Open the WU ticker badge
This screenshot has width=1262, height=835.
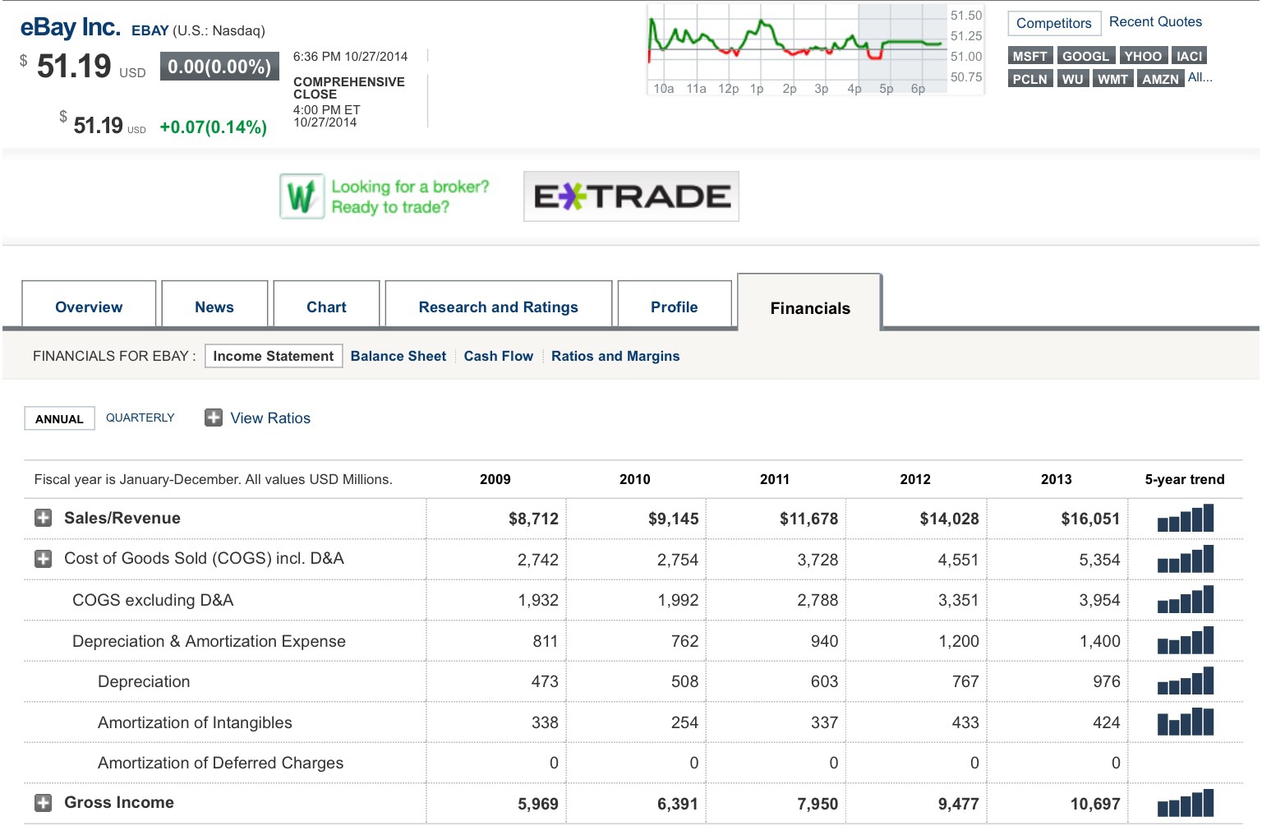(1072, 79)
